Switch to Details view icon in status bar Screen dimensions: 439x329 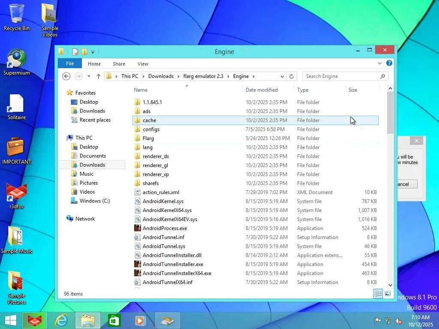coord(378,294)
